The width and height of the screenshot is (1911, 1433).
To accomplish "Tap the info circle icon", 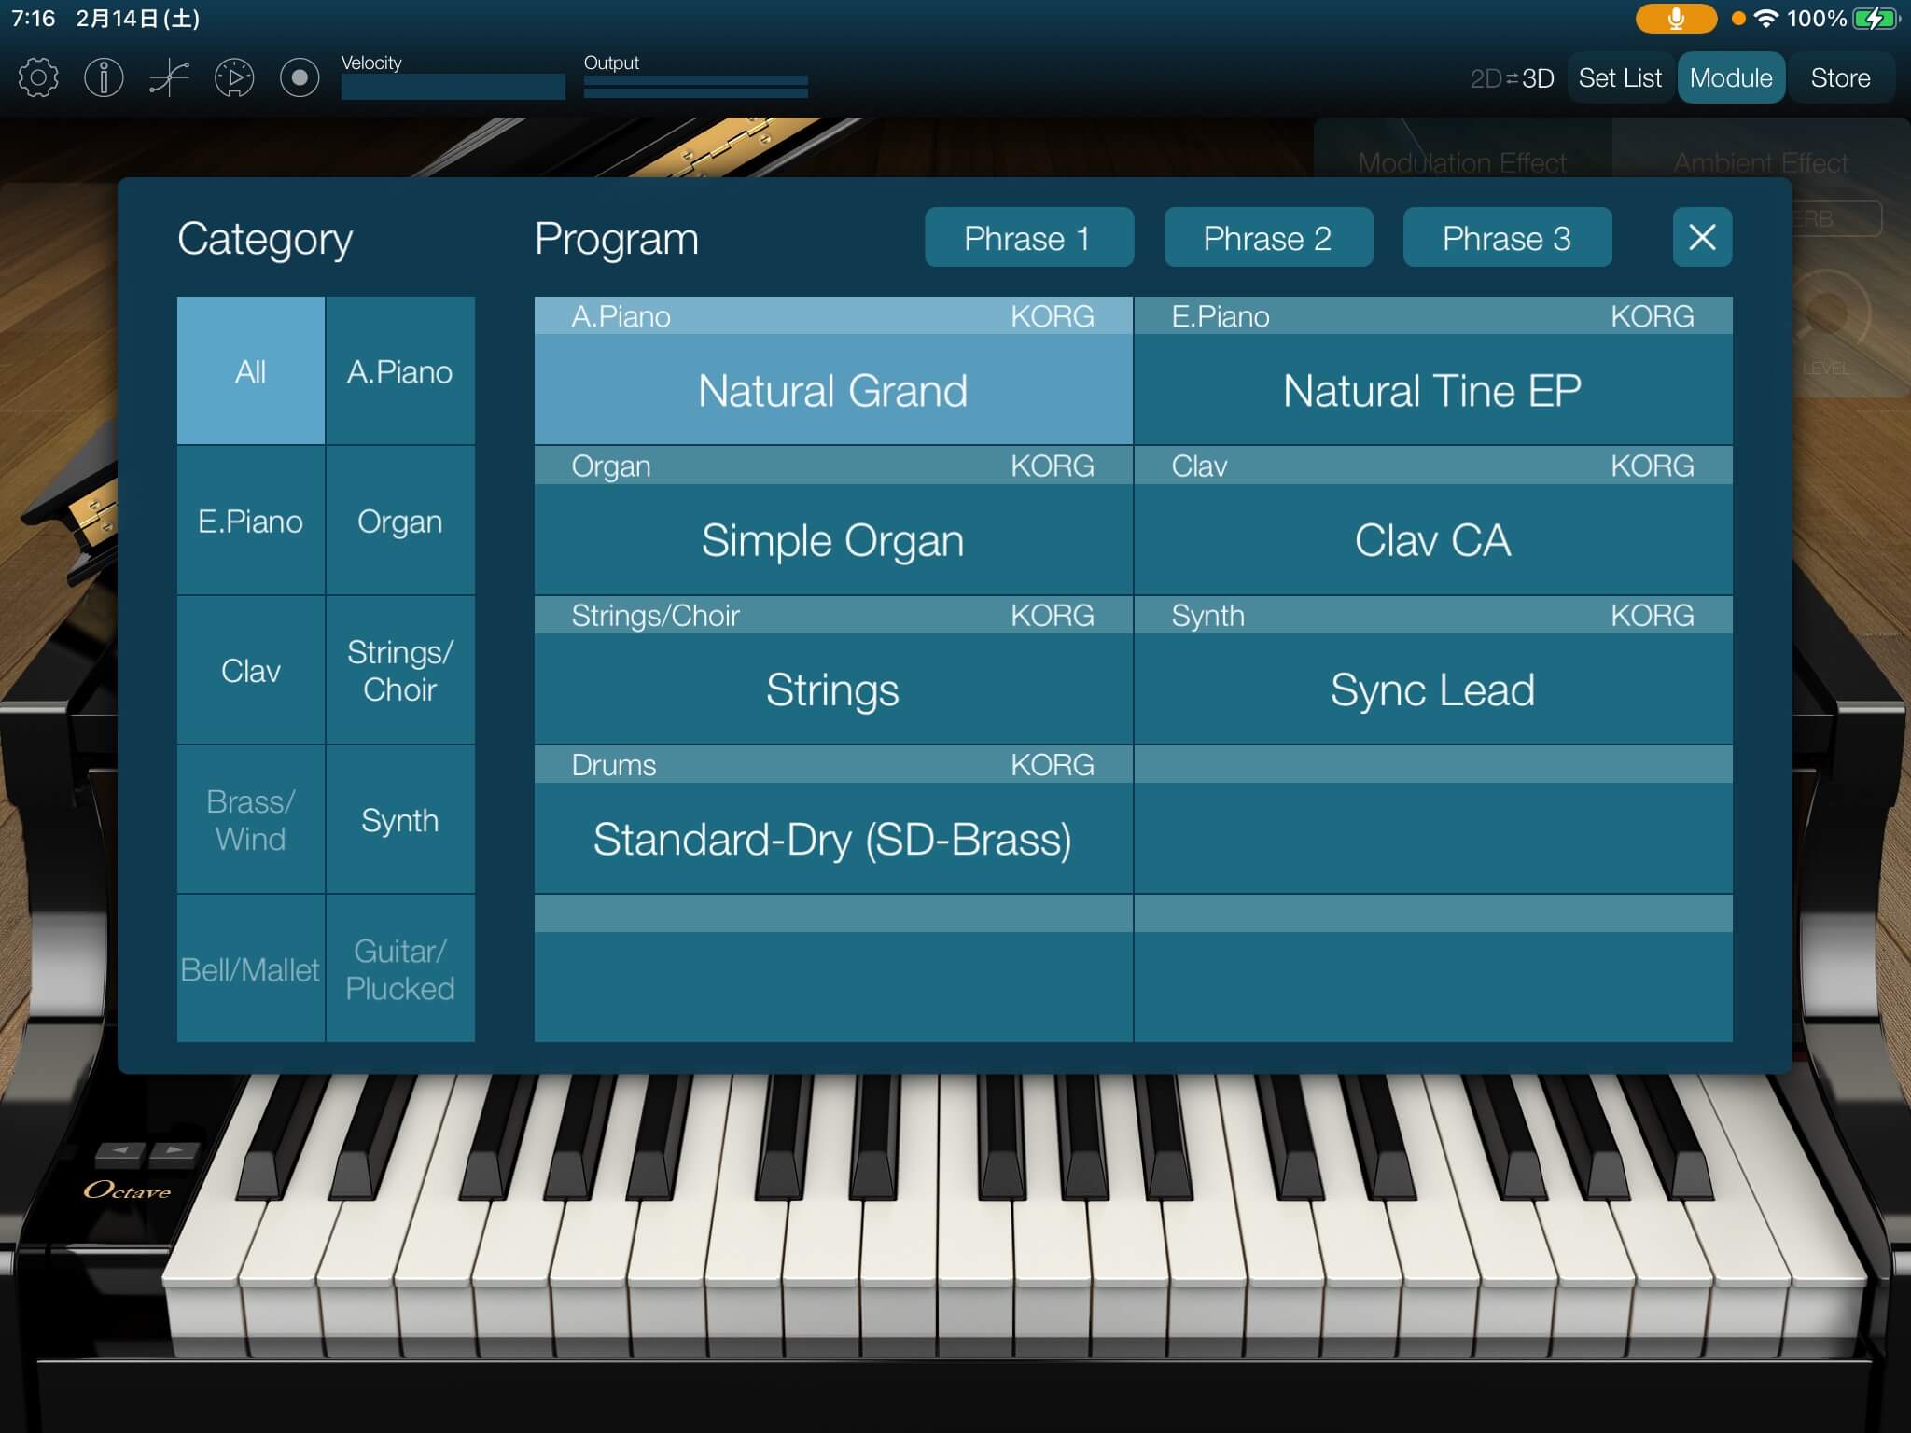I will [x=104, y=77].
